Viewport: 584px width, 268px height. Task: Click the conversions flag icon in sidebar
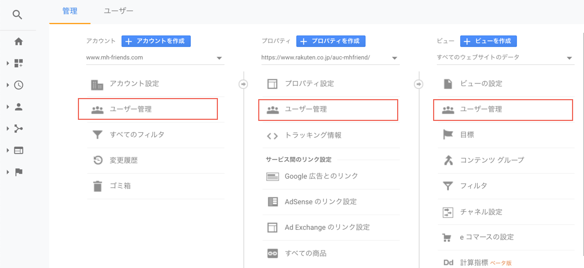coord(19,172)
